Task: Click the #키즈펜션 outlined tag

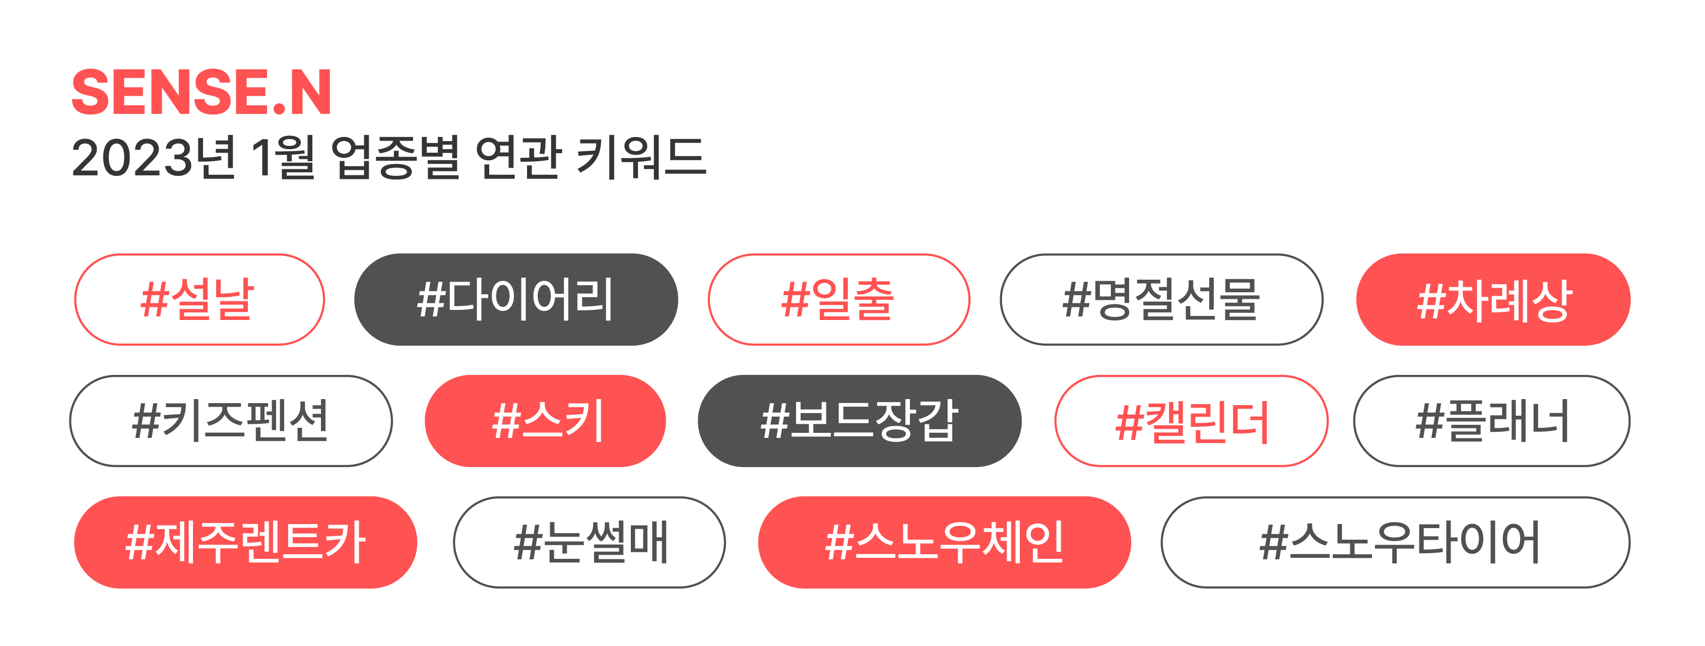Action: pos(231,421)
